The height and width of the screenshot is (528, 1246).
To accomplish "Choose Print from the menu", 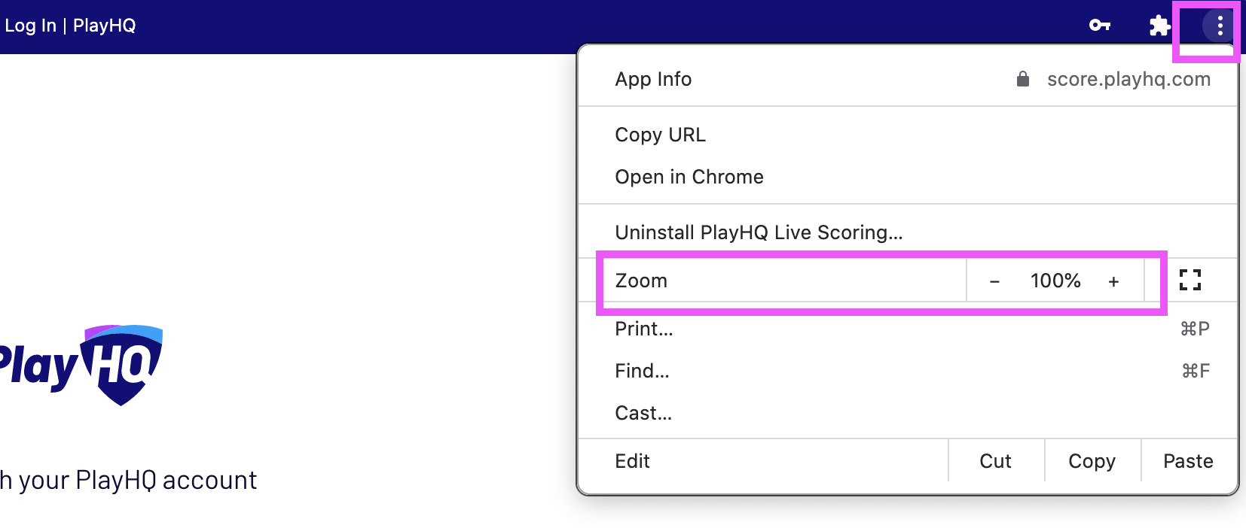I will 643,329.
